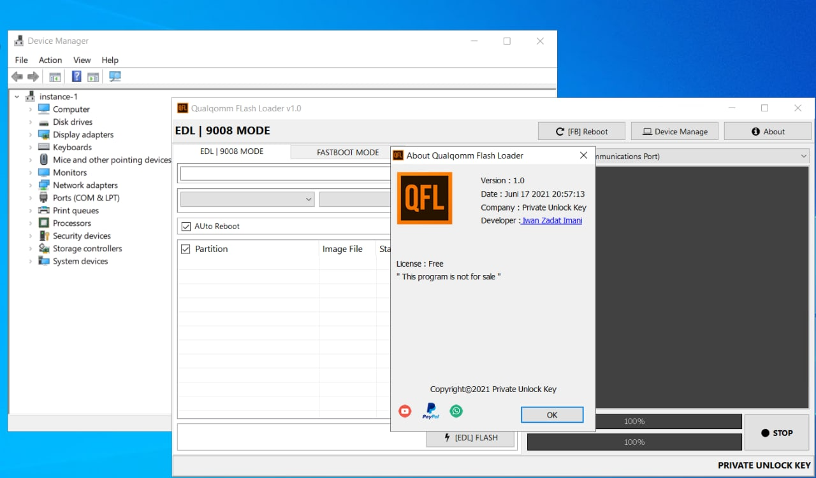This screenshot has height=478, width=816.
Task: Toggle the AUto Reboot checkbox
Action: click(186, 227)
